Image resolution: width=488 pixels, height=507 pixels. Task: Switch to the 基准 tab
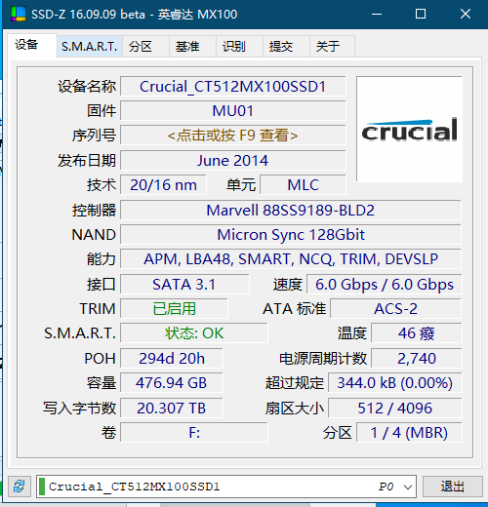click(192, 47)
